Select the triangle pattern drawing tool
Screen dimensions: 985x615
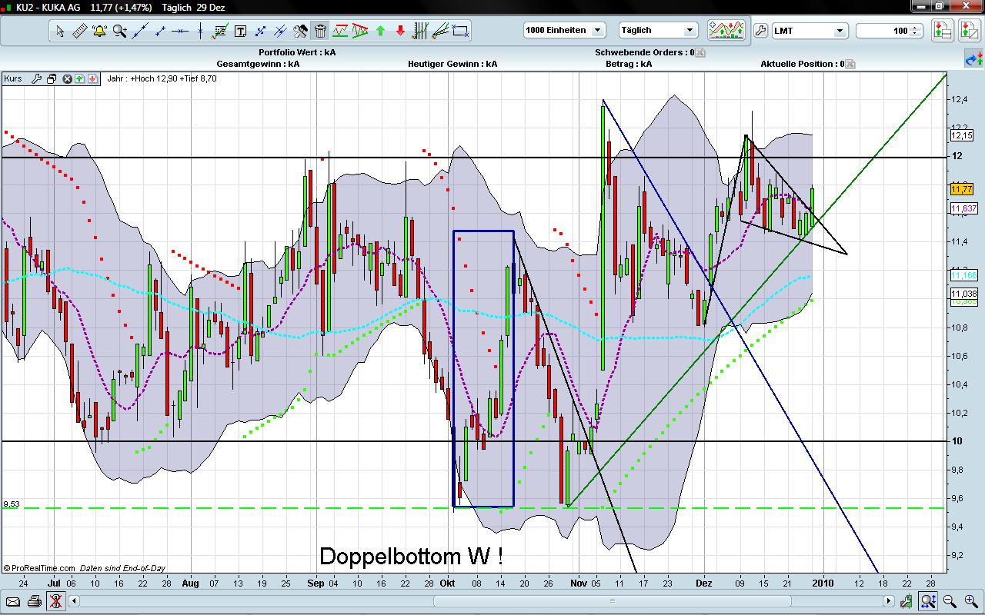(x=360, y=31)
